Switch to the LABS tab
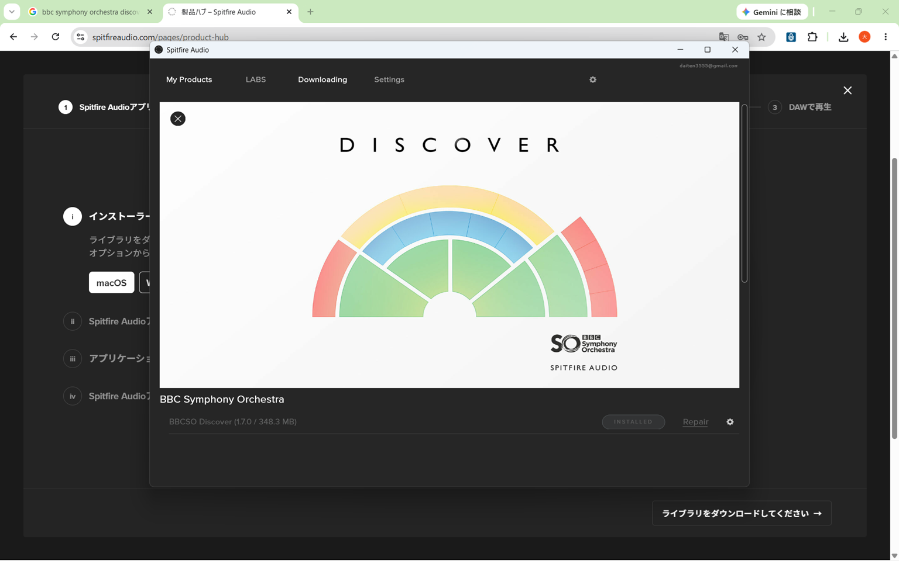This screenshot has width=899, height=561. click(x=256, y=79)
